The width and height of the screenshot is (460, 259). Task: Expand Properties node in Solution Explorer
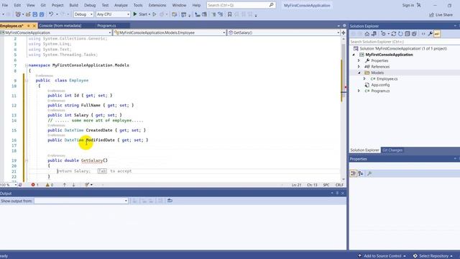pos(359,60)
